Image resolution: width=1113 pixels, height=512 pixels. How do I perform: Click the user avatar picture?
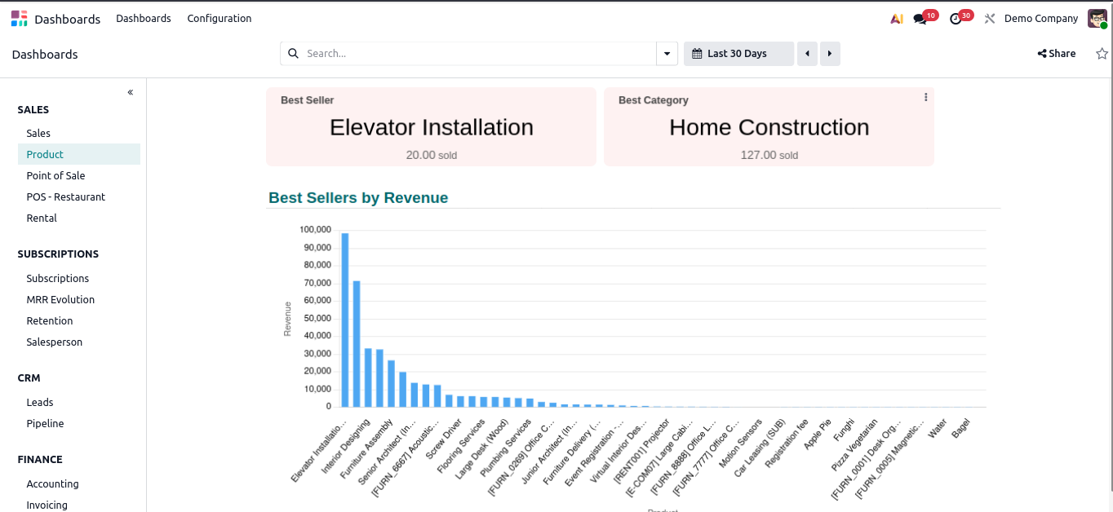1097,19
